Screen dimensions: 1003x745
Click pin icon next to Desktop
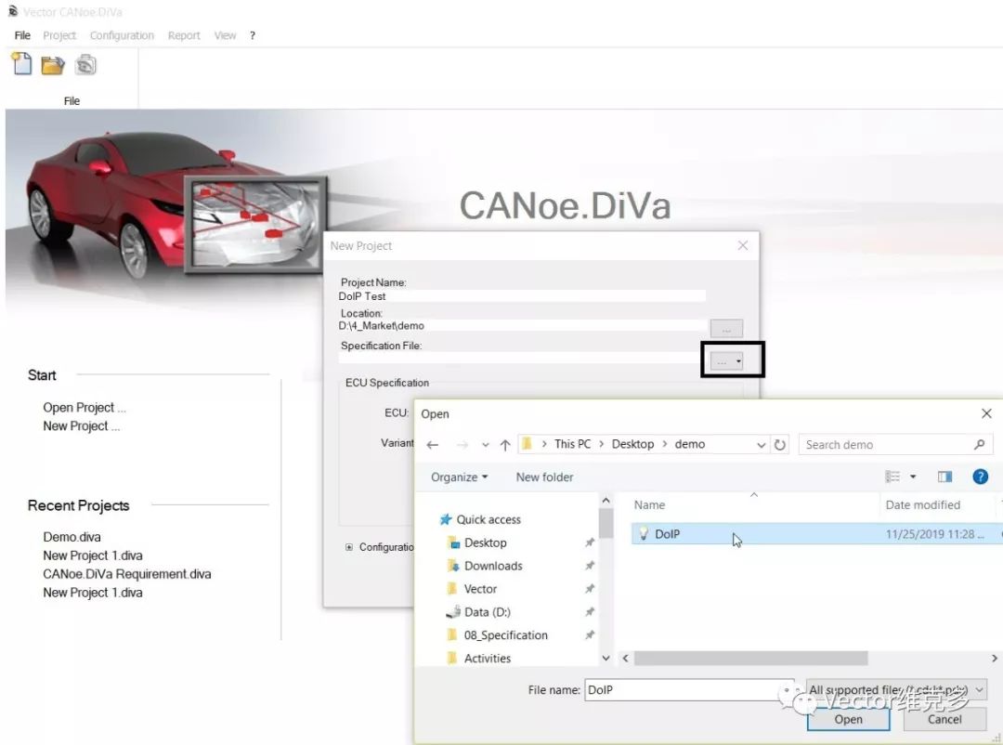click(589, 542)
